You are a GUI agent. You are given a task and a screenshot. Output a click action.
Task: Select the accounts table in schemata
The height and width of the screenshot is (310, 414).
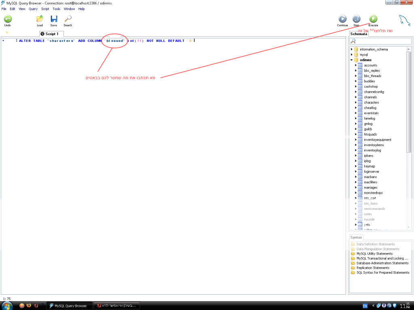tap(370, 65)
